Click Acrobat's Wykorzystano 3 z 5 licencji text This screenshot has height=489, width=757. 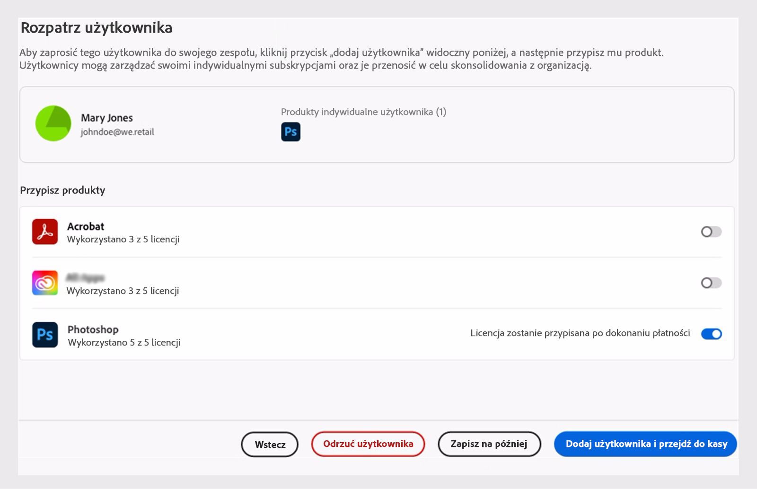123,240
